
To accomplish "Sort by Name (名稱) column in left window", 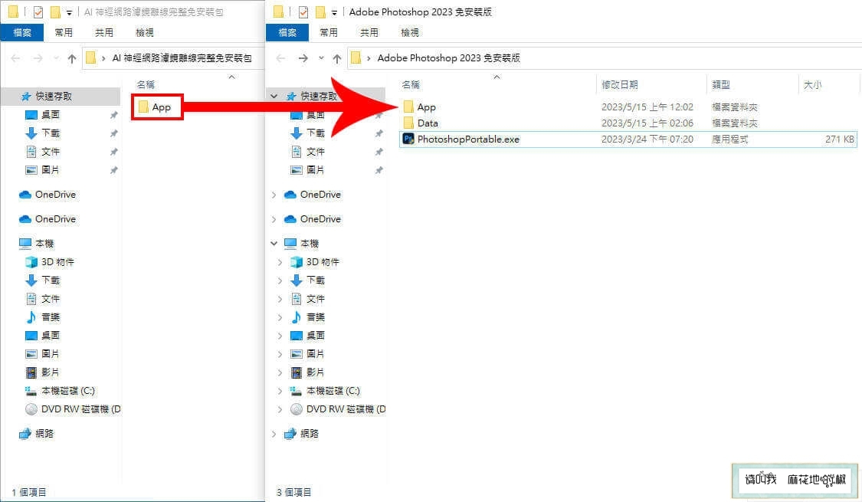I will 146,84.
